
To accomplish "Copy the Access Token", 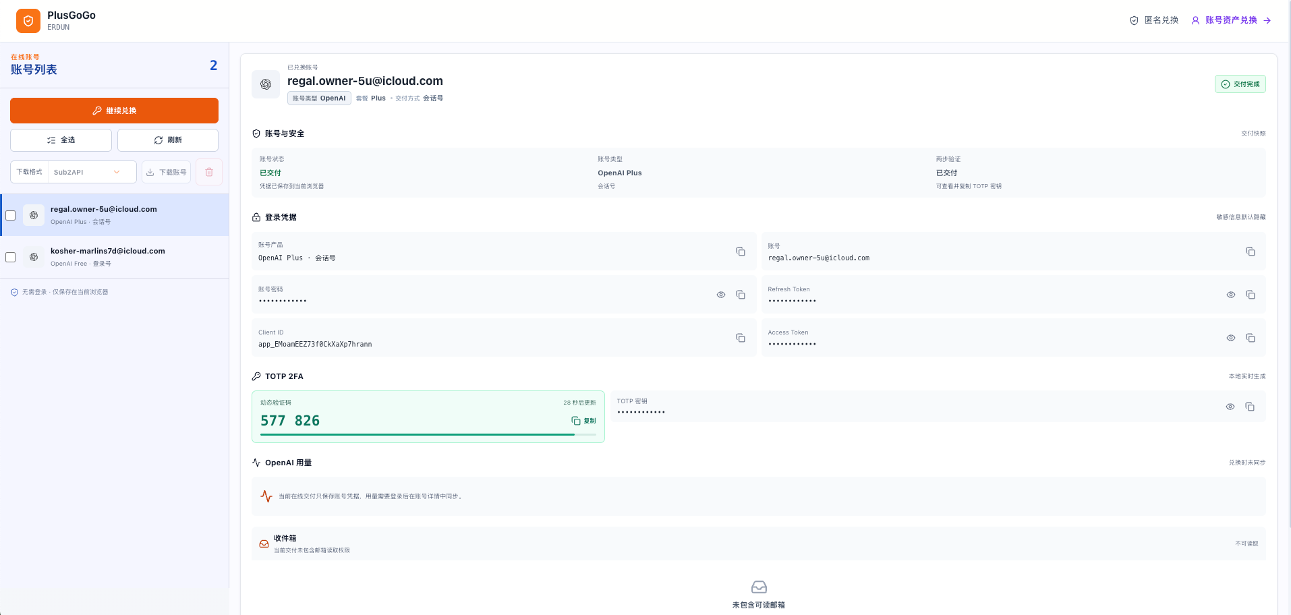I will 1251,338.
